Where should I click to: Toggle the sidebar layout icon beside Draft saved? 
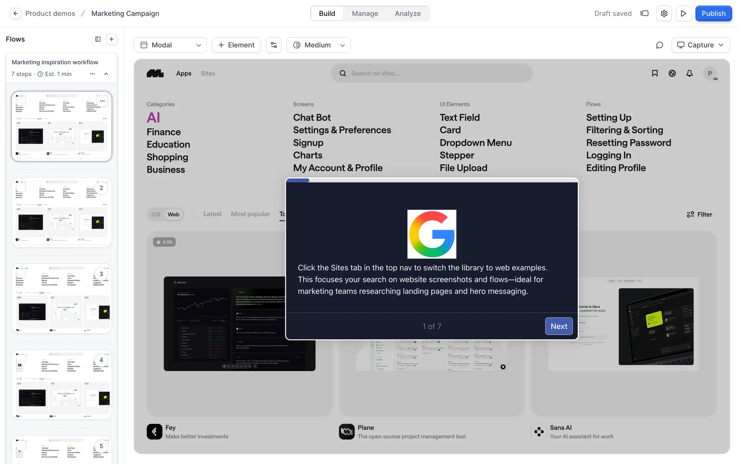pos(644,13)
